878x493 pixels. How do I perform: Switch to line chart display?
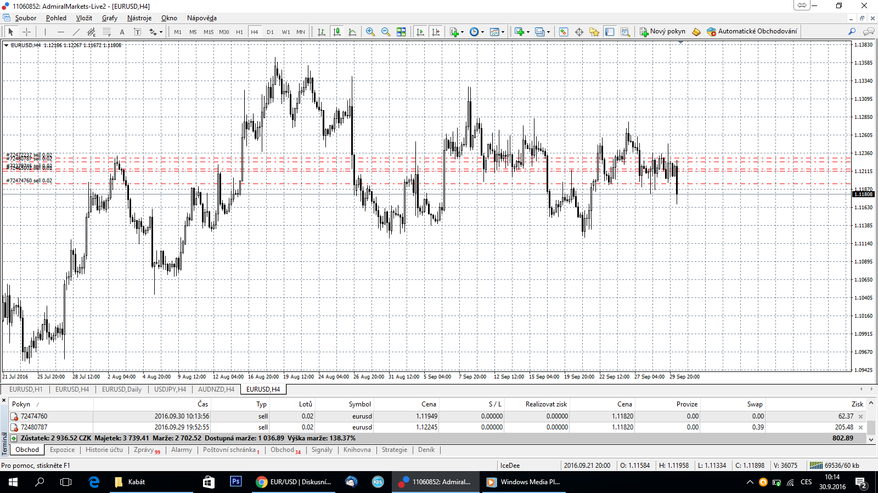[x=352, y=32]
